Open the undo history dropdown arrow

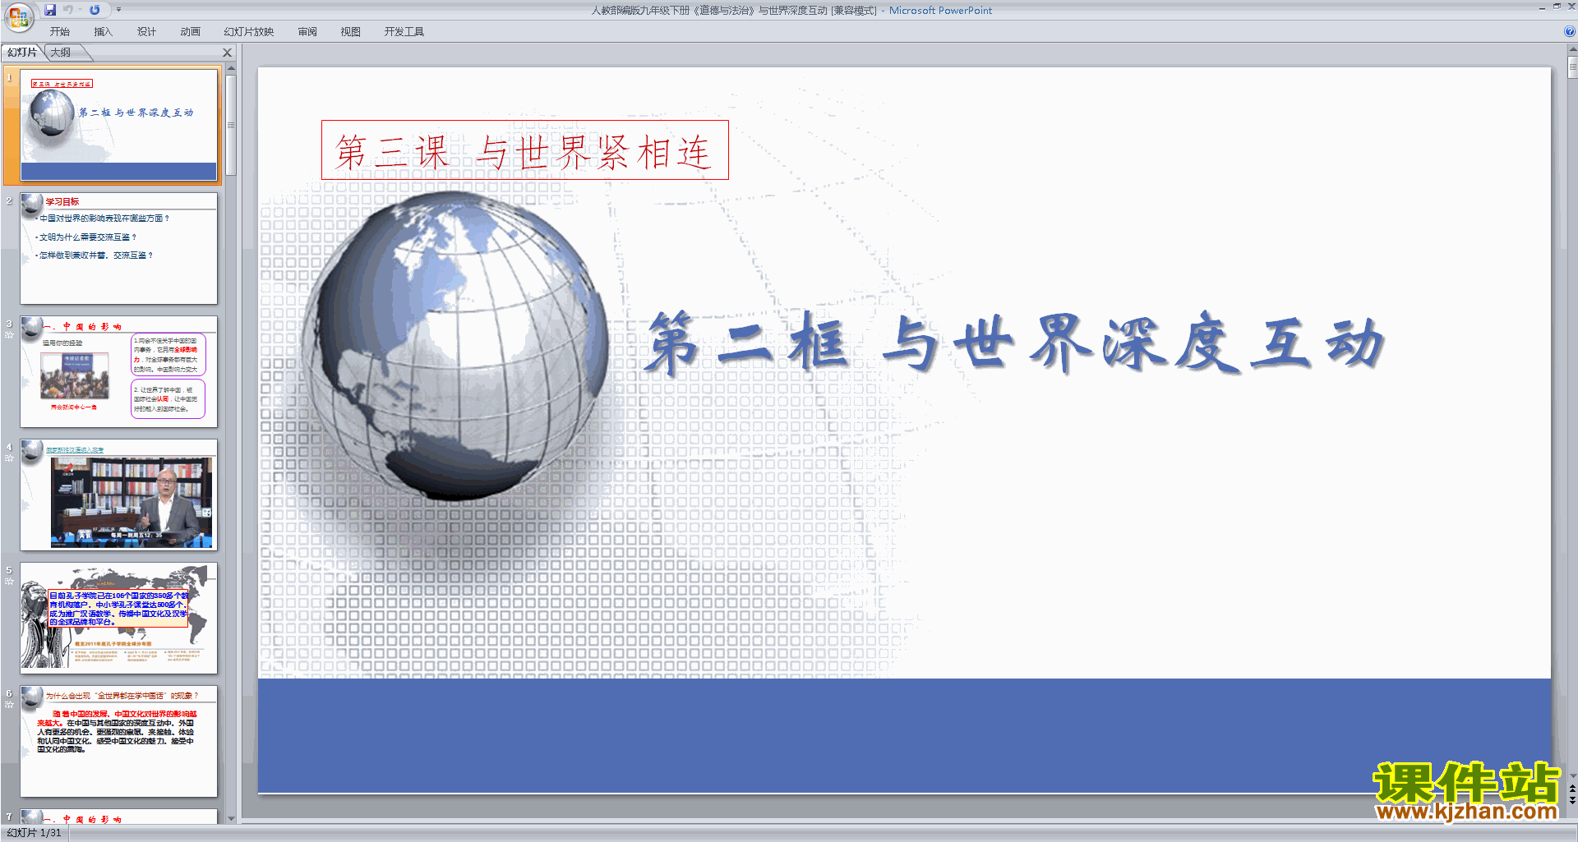tap(80, 10)
